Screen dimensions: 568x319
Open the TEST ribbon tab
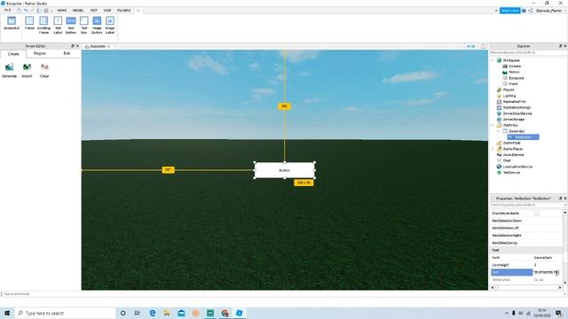(93, 11)
